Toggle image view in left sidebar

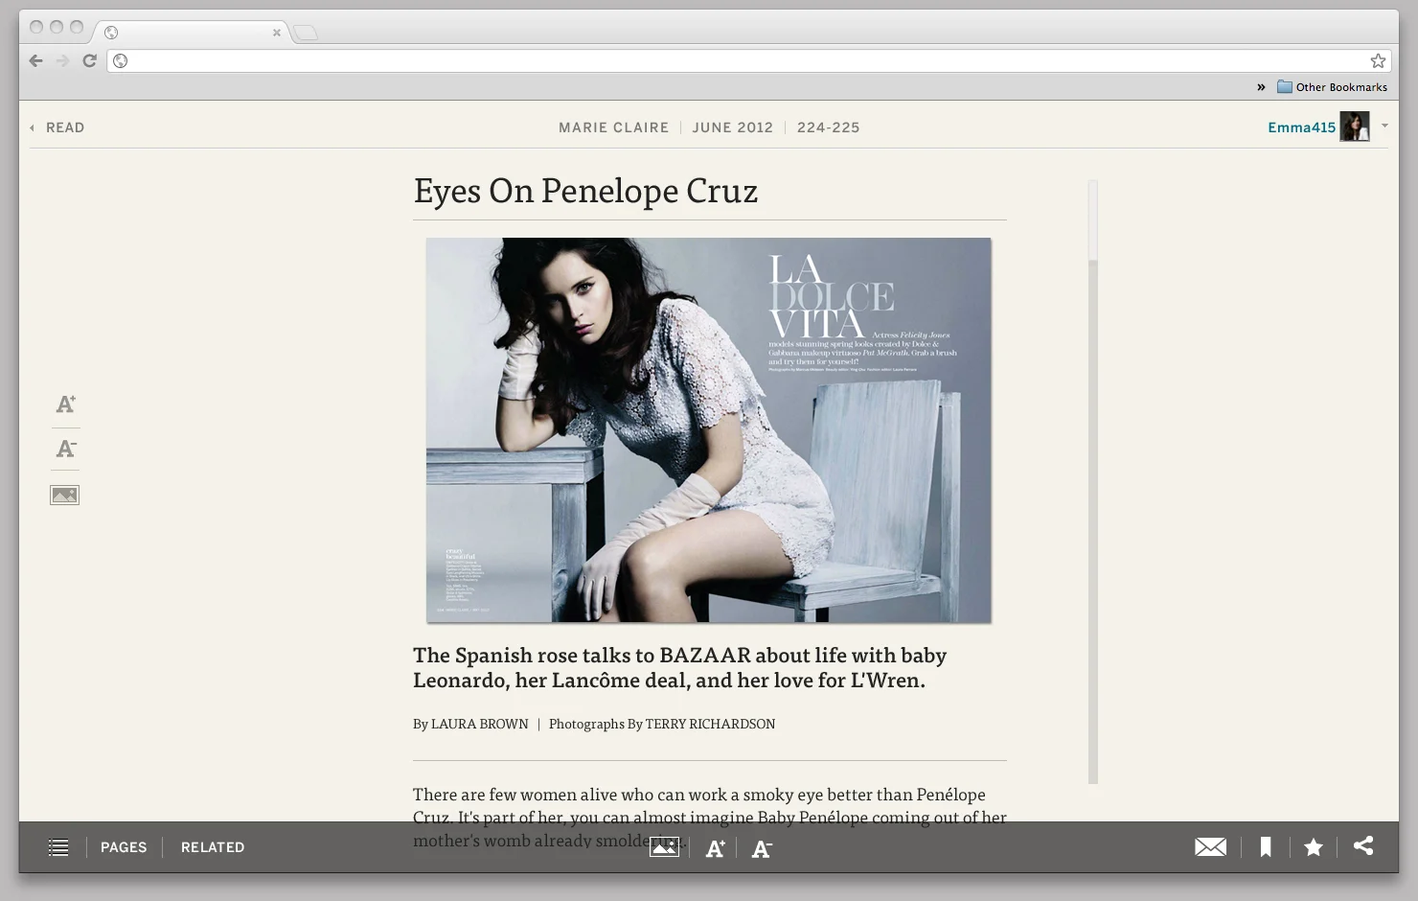coord(64,495)
